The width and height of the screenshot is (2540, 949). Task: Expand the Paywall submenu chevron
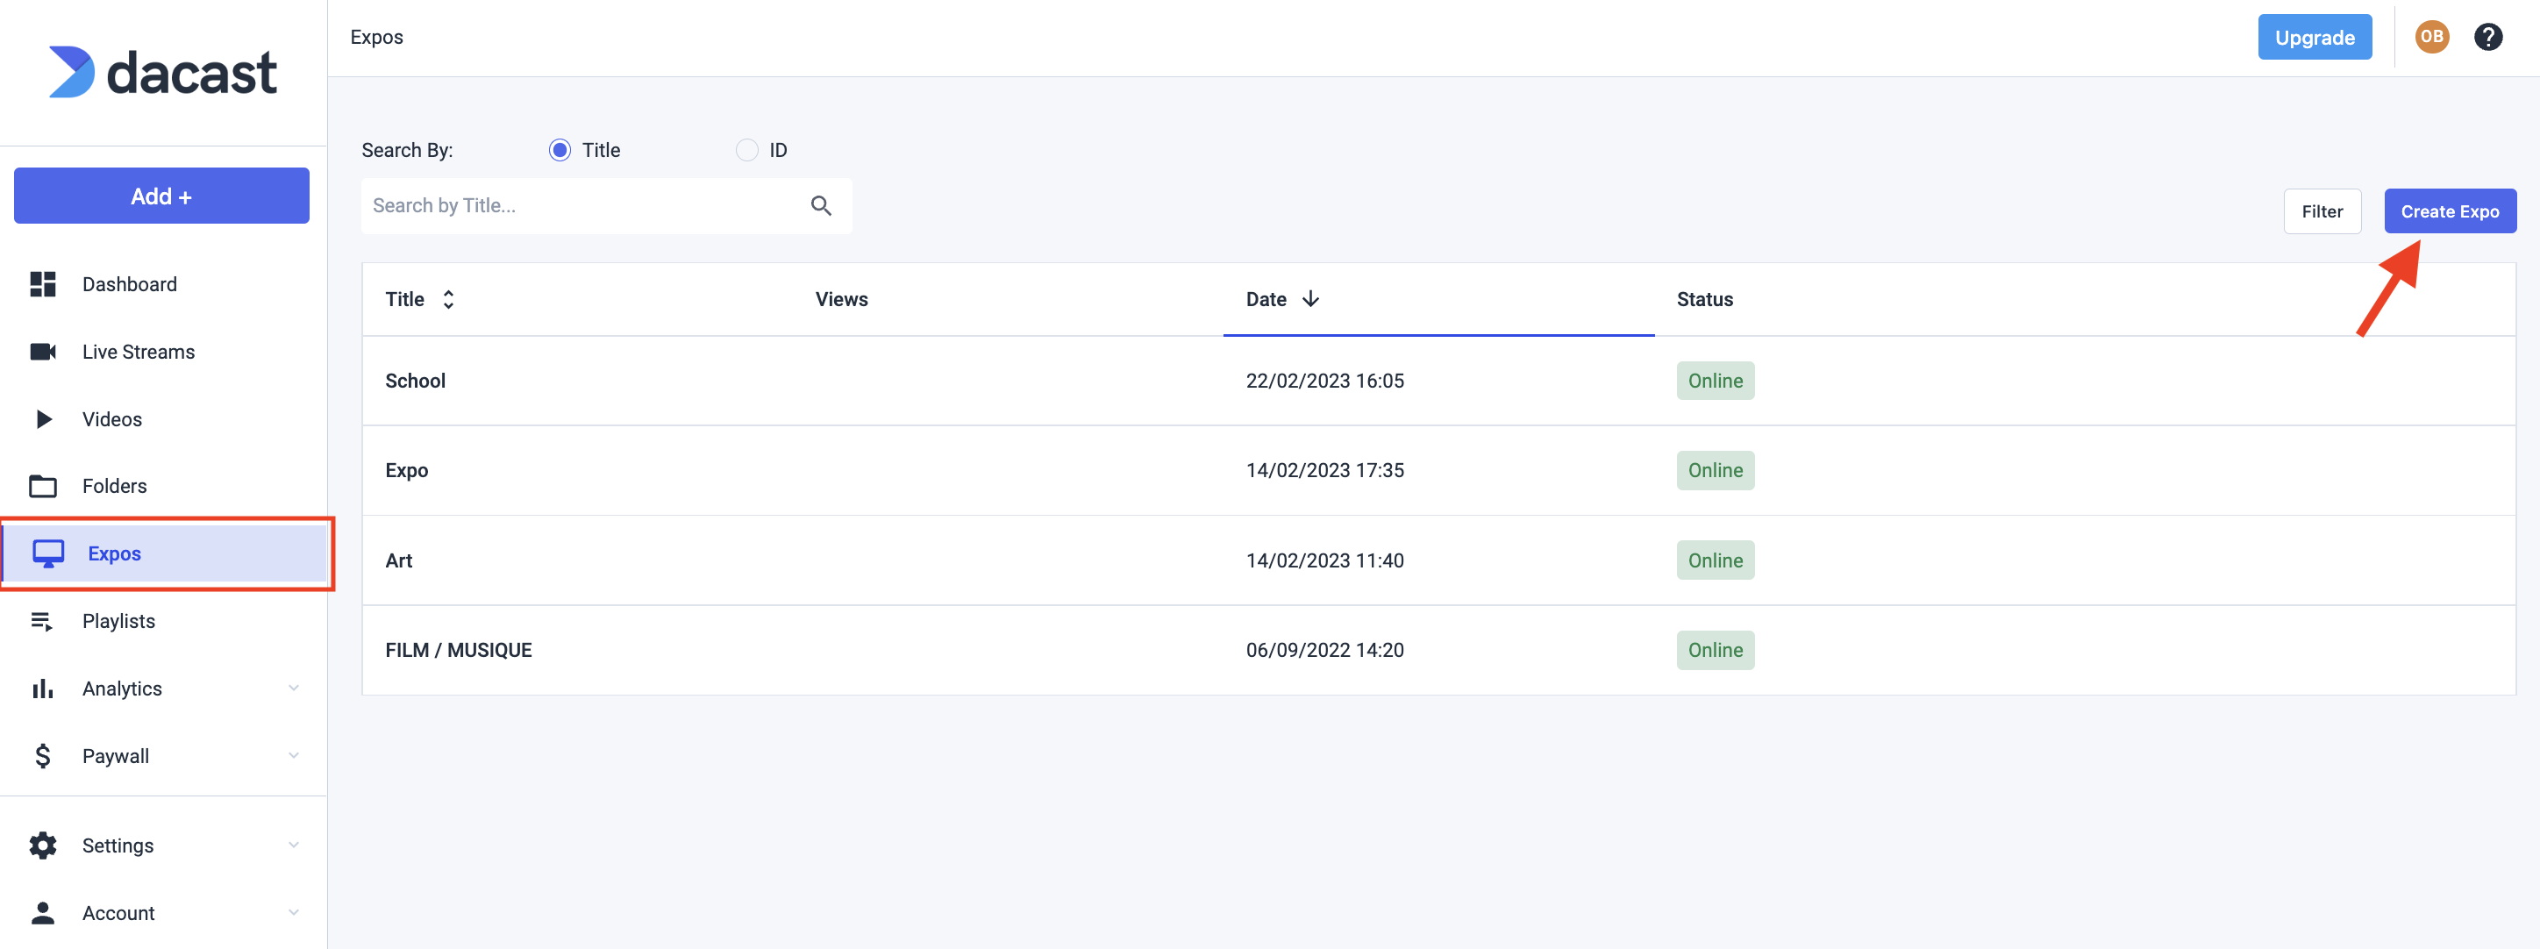[293, 754]
